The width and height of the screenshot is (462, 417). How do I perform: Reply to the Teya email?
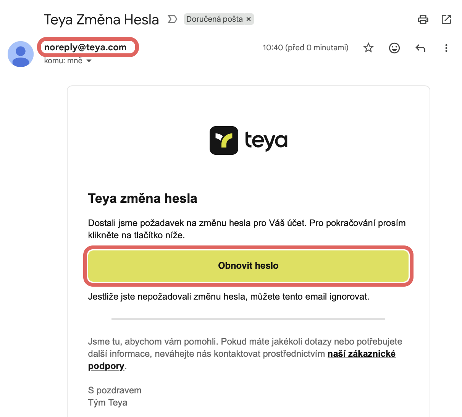tap(420, 48)
